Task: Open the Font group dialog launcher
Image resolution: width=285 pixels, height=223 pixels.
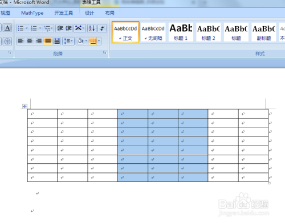Action: coord(10,52)
